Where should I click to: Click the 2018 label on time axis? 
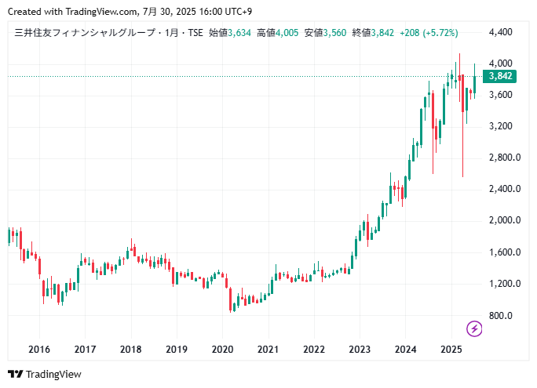pyautogui.click(x=131, y=350)
